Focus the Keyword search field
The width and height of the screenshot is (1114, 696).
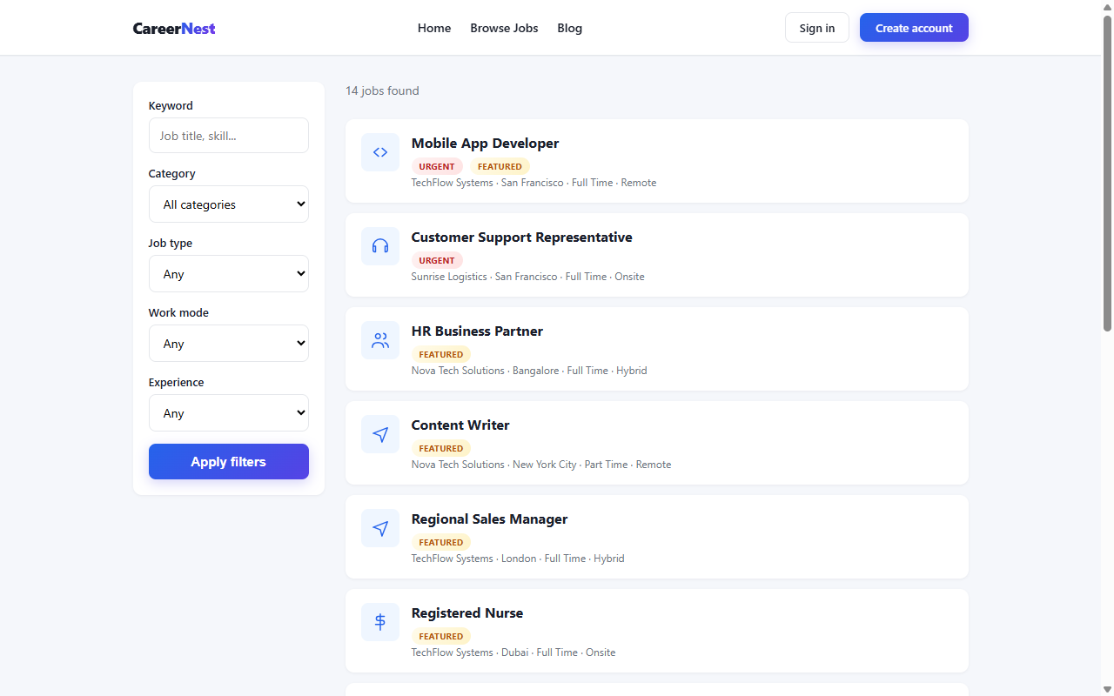(x=229, y=136)
